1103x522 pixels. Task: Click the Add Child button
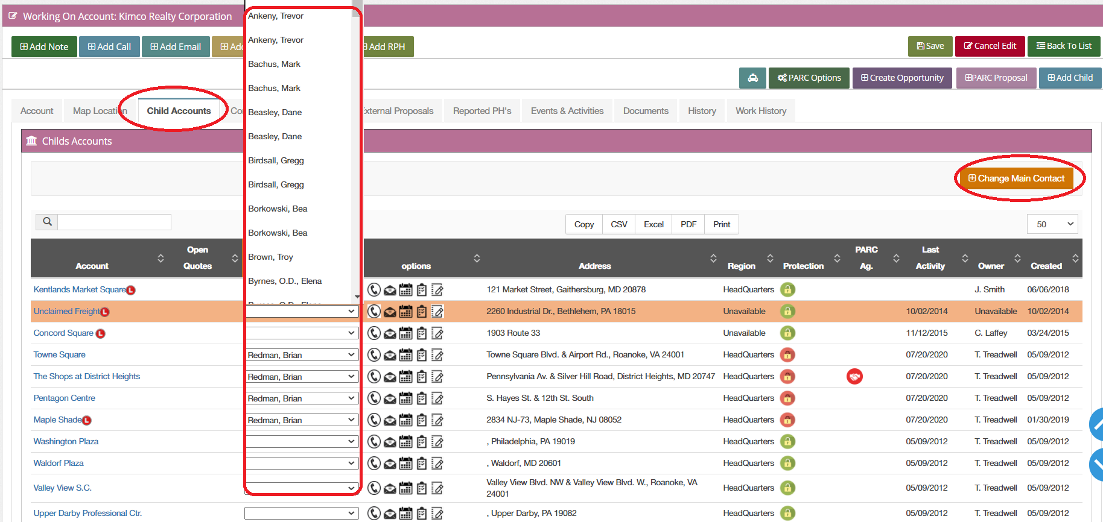[1070, 78]
